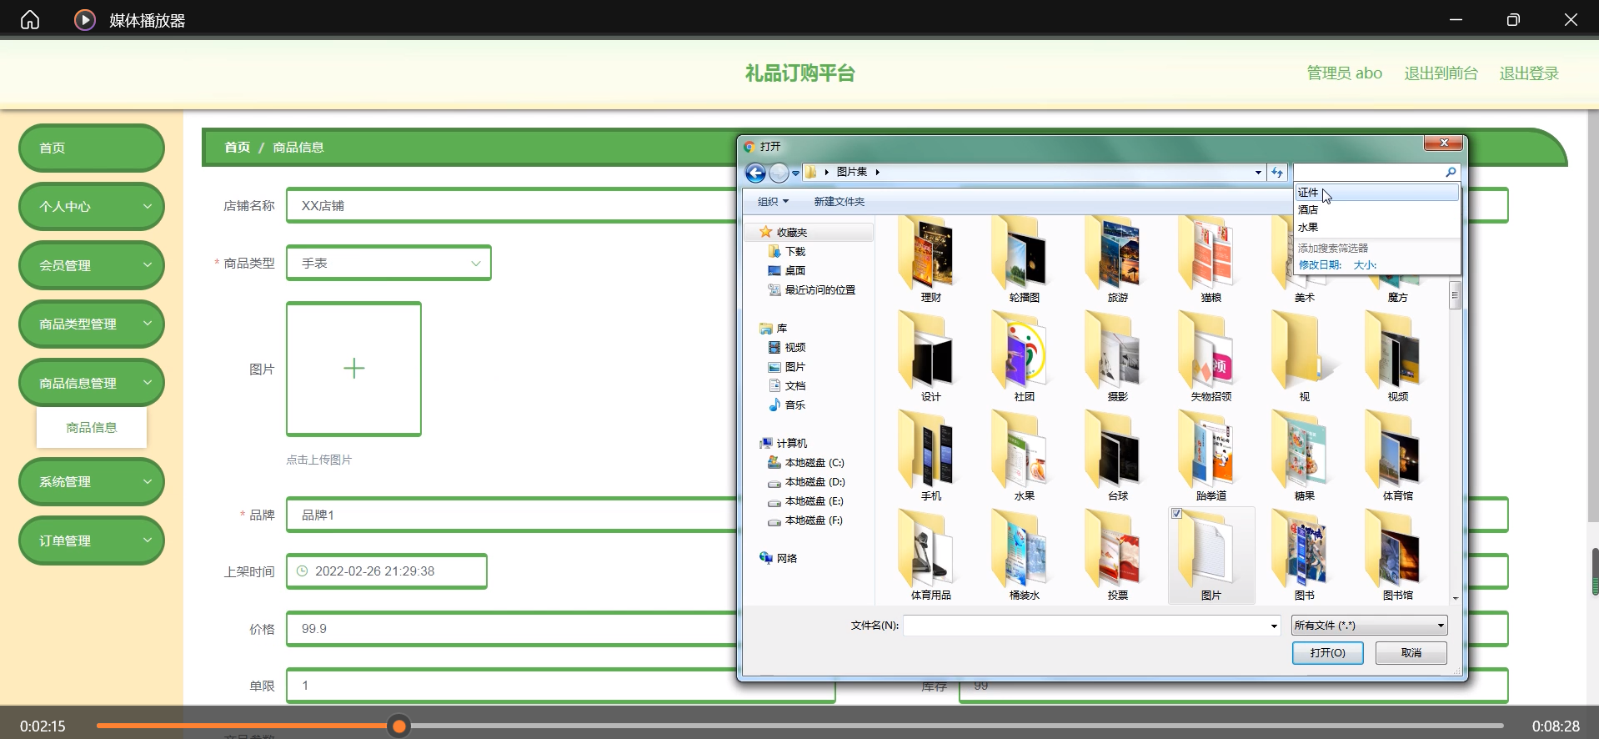
Task: Open the 图书馆 folder
Action: [1397, 556]
